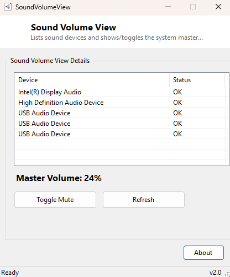Click the OK status for Intel(R) Display Audio
The height and width of the screenshot is (277, 230).
tap(177, 92)
